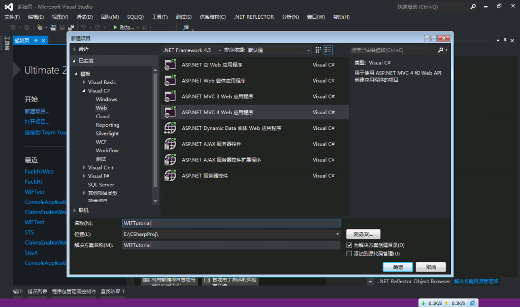Open the 位置 path dropdown arrow
Viewport: 520px width, 307px height.
(x=337, y=234)
